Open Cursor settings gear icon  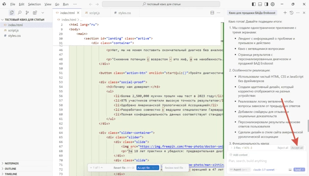click(x=273, y=4)
